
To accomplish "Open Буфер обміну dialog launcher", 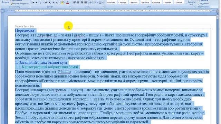I will 29,7.
